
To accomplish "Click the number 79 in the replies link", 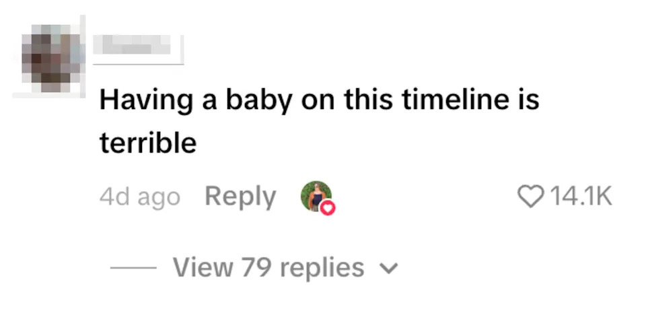I will (255, 268).
